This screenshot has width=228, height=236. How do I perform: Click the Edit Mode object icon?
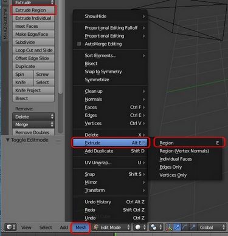click(95, 228)
